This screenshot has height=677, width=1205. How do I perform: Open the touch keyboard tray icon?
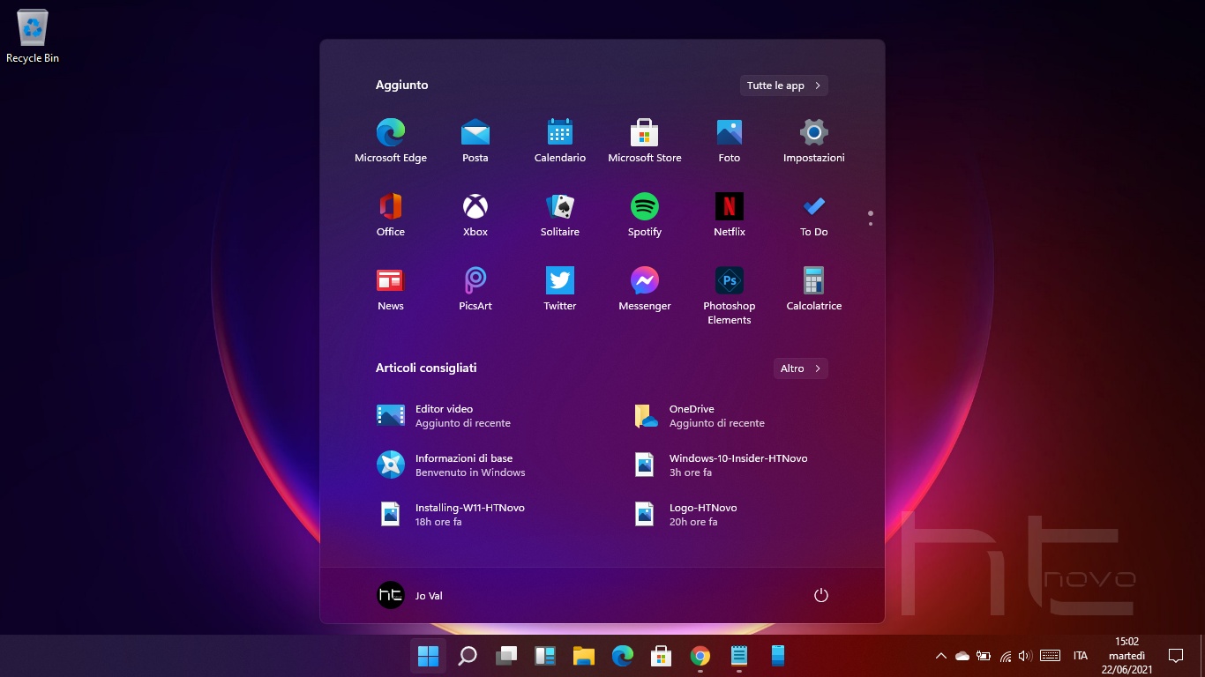pos(1050,656)
